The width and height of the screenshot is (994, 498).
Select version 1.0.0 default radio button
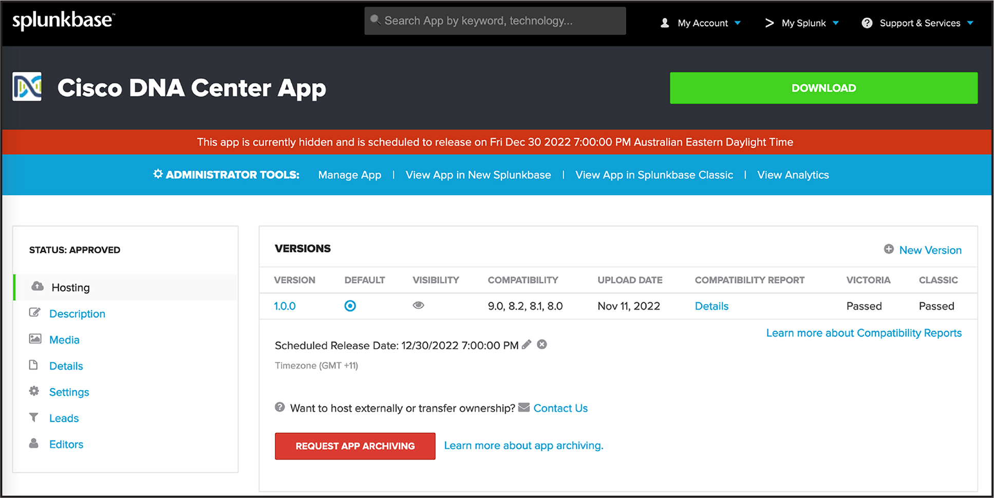point(350,306)
